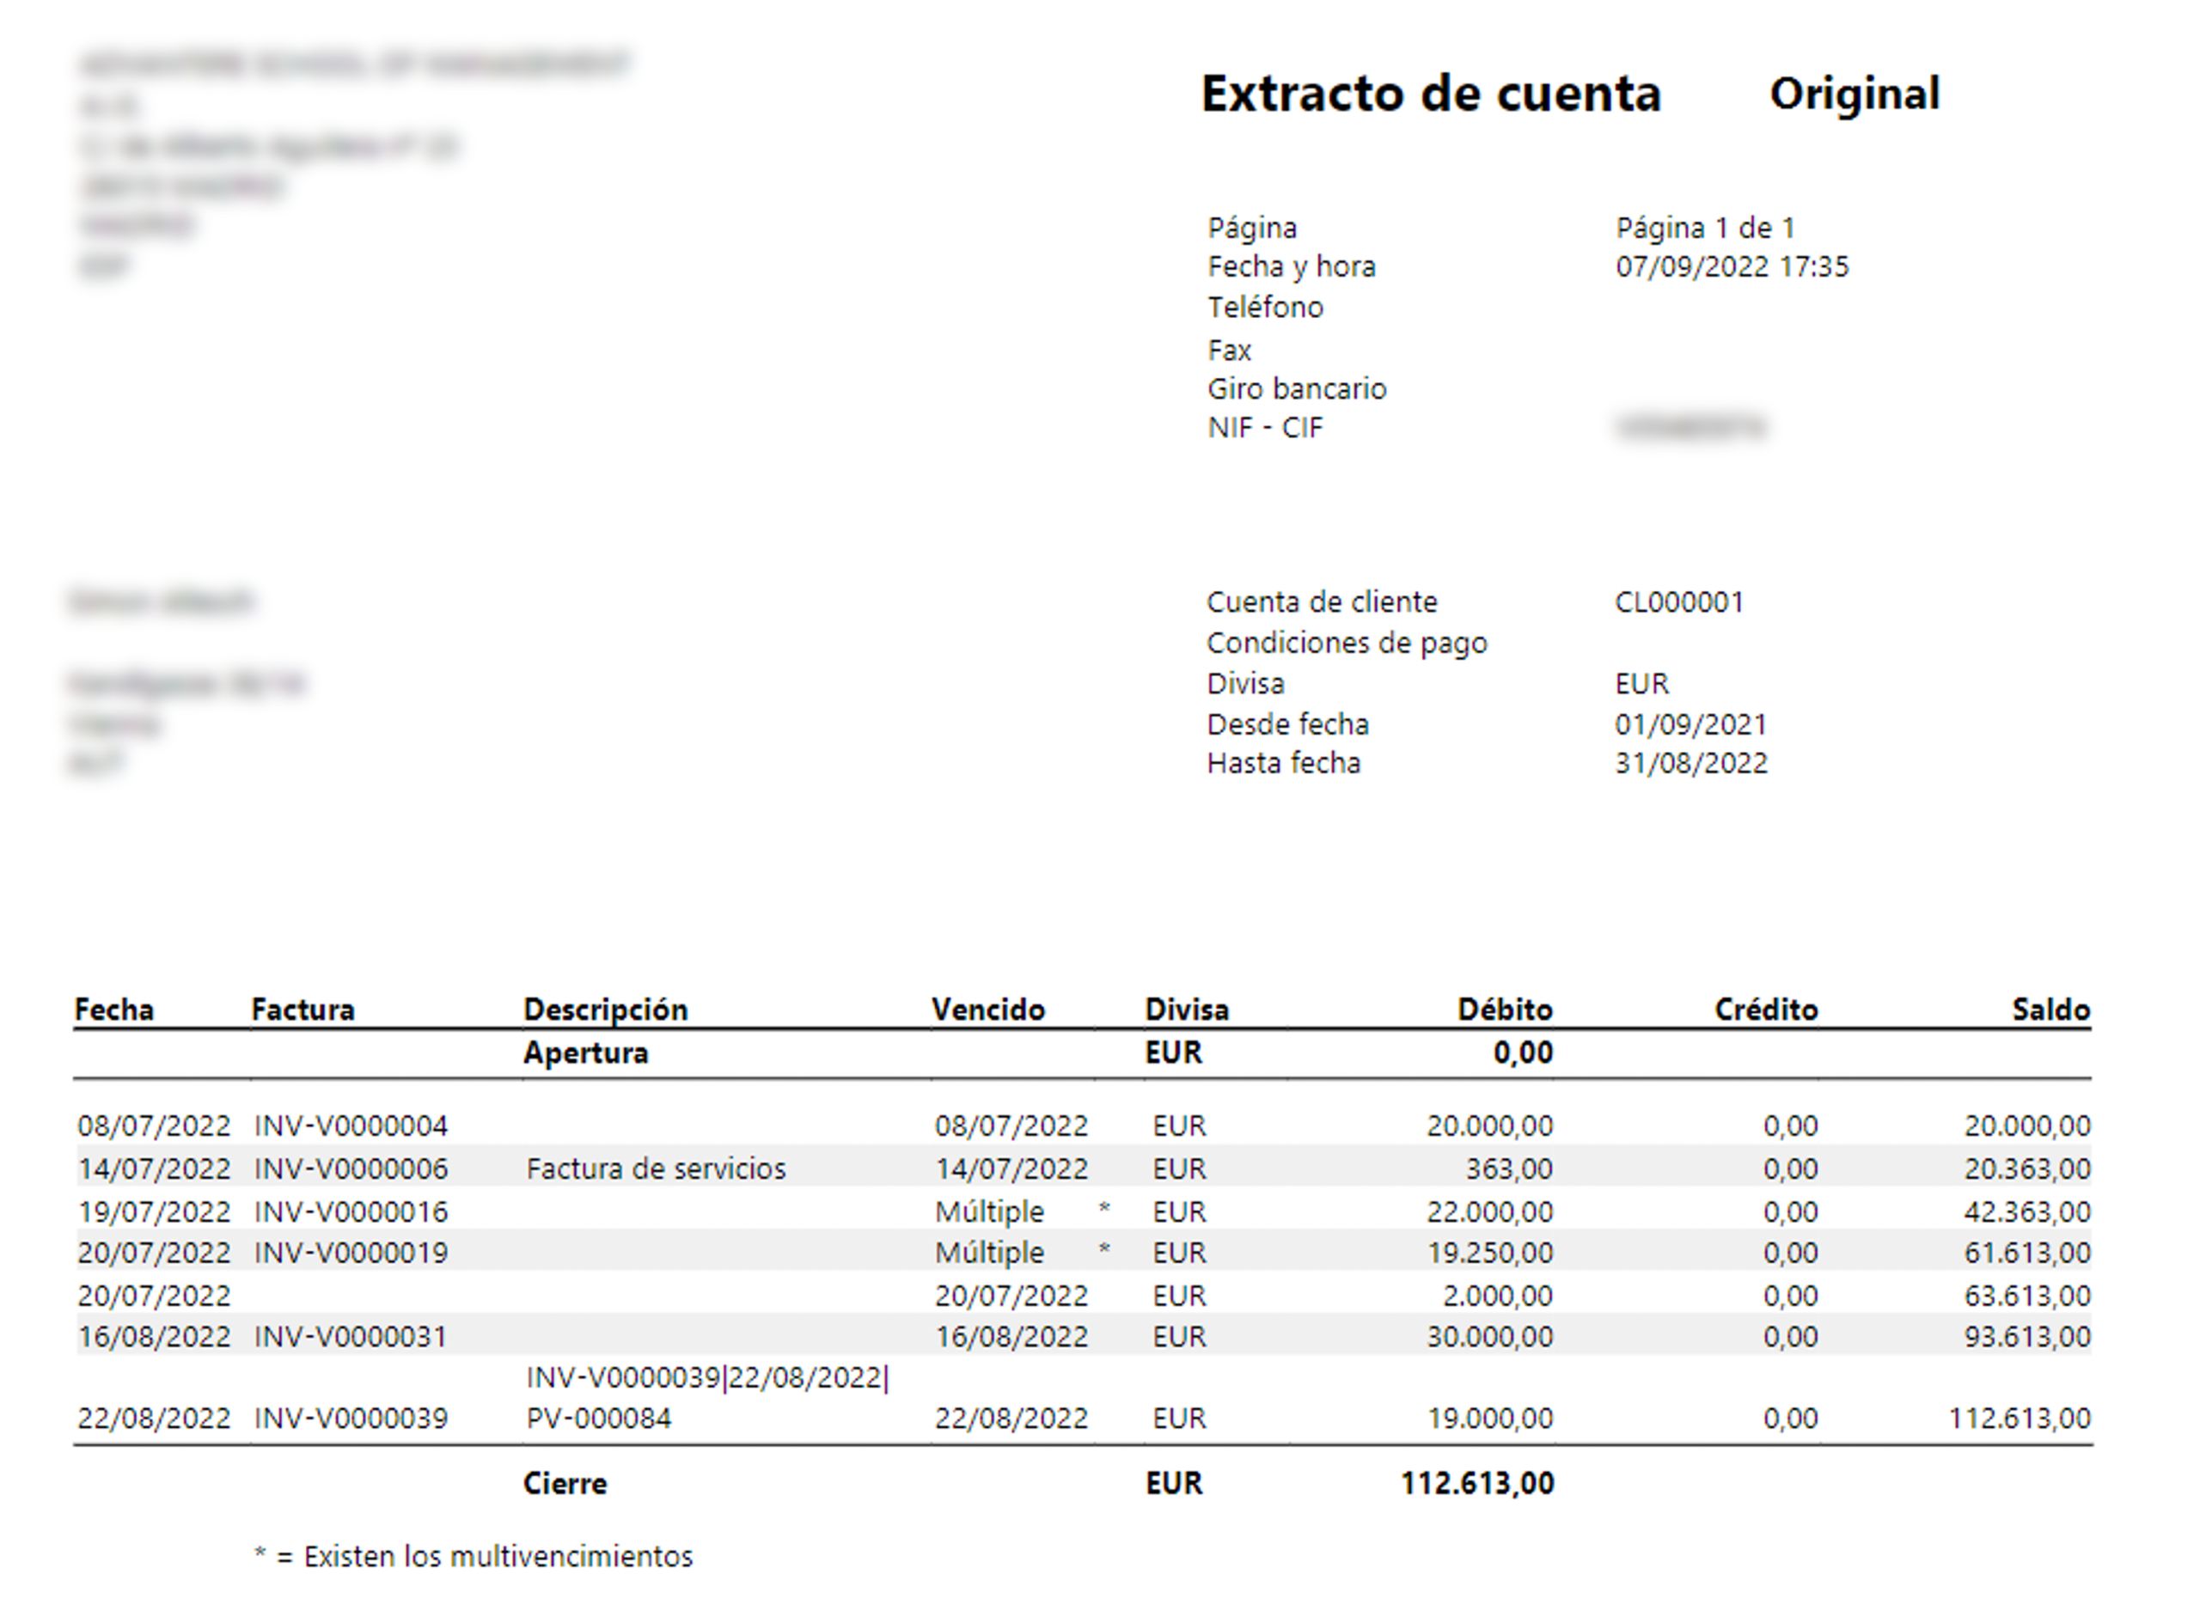Click 'Múltiple' in the INV-V0000016 row
The width and height of the screenshot is (2200, 1617).
[990, 1211]
